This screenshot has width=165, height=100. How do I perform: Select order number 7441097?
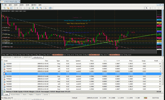point(9,81)
